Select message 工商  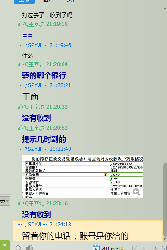tap(30, 97)
